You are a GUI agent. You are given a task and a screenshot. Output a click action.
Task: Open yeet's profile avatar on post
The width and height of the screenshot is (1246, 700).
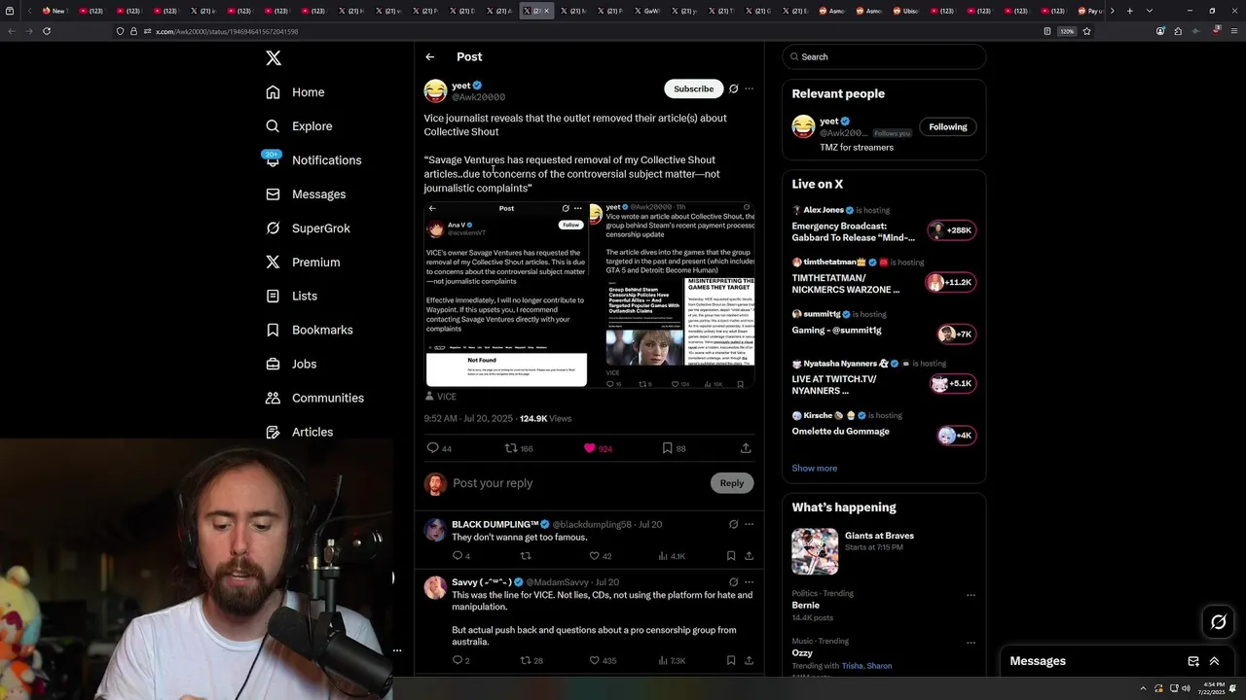click(435, 91)
